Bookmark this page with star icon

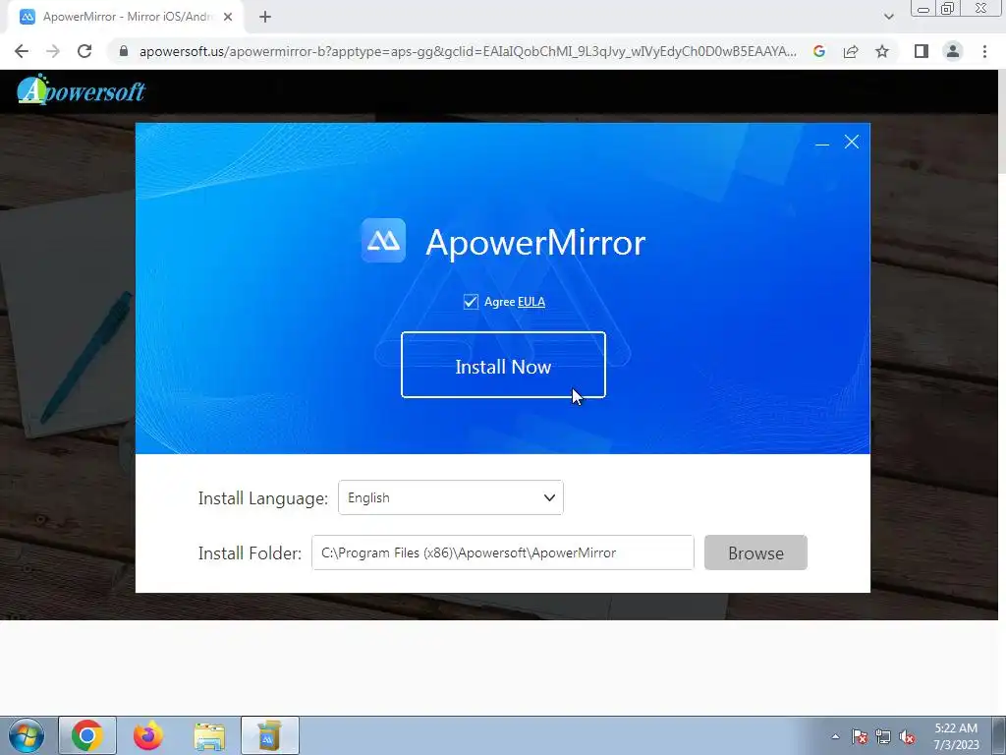pos(882,51)
